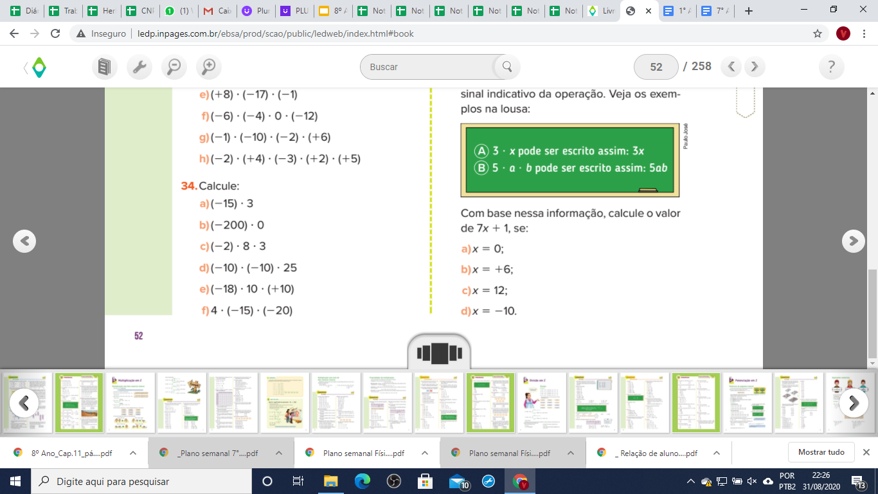Bookmark this page with the star icon
This screenshot has height=494, width=878.
click(x=818, y=33)
